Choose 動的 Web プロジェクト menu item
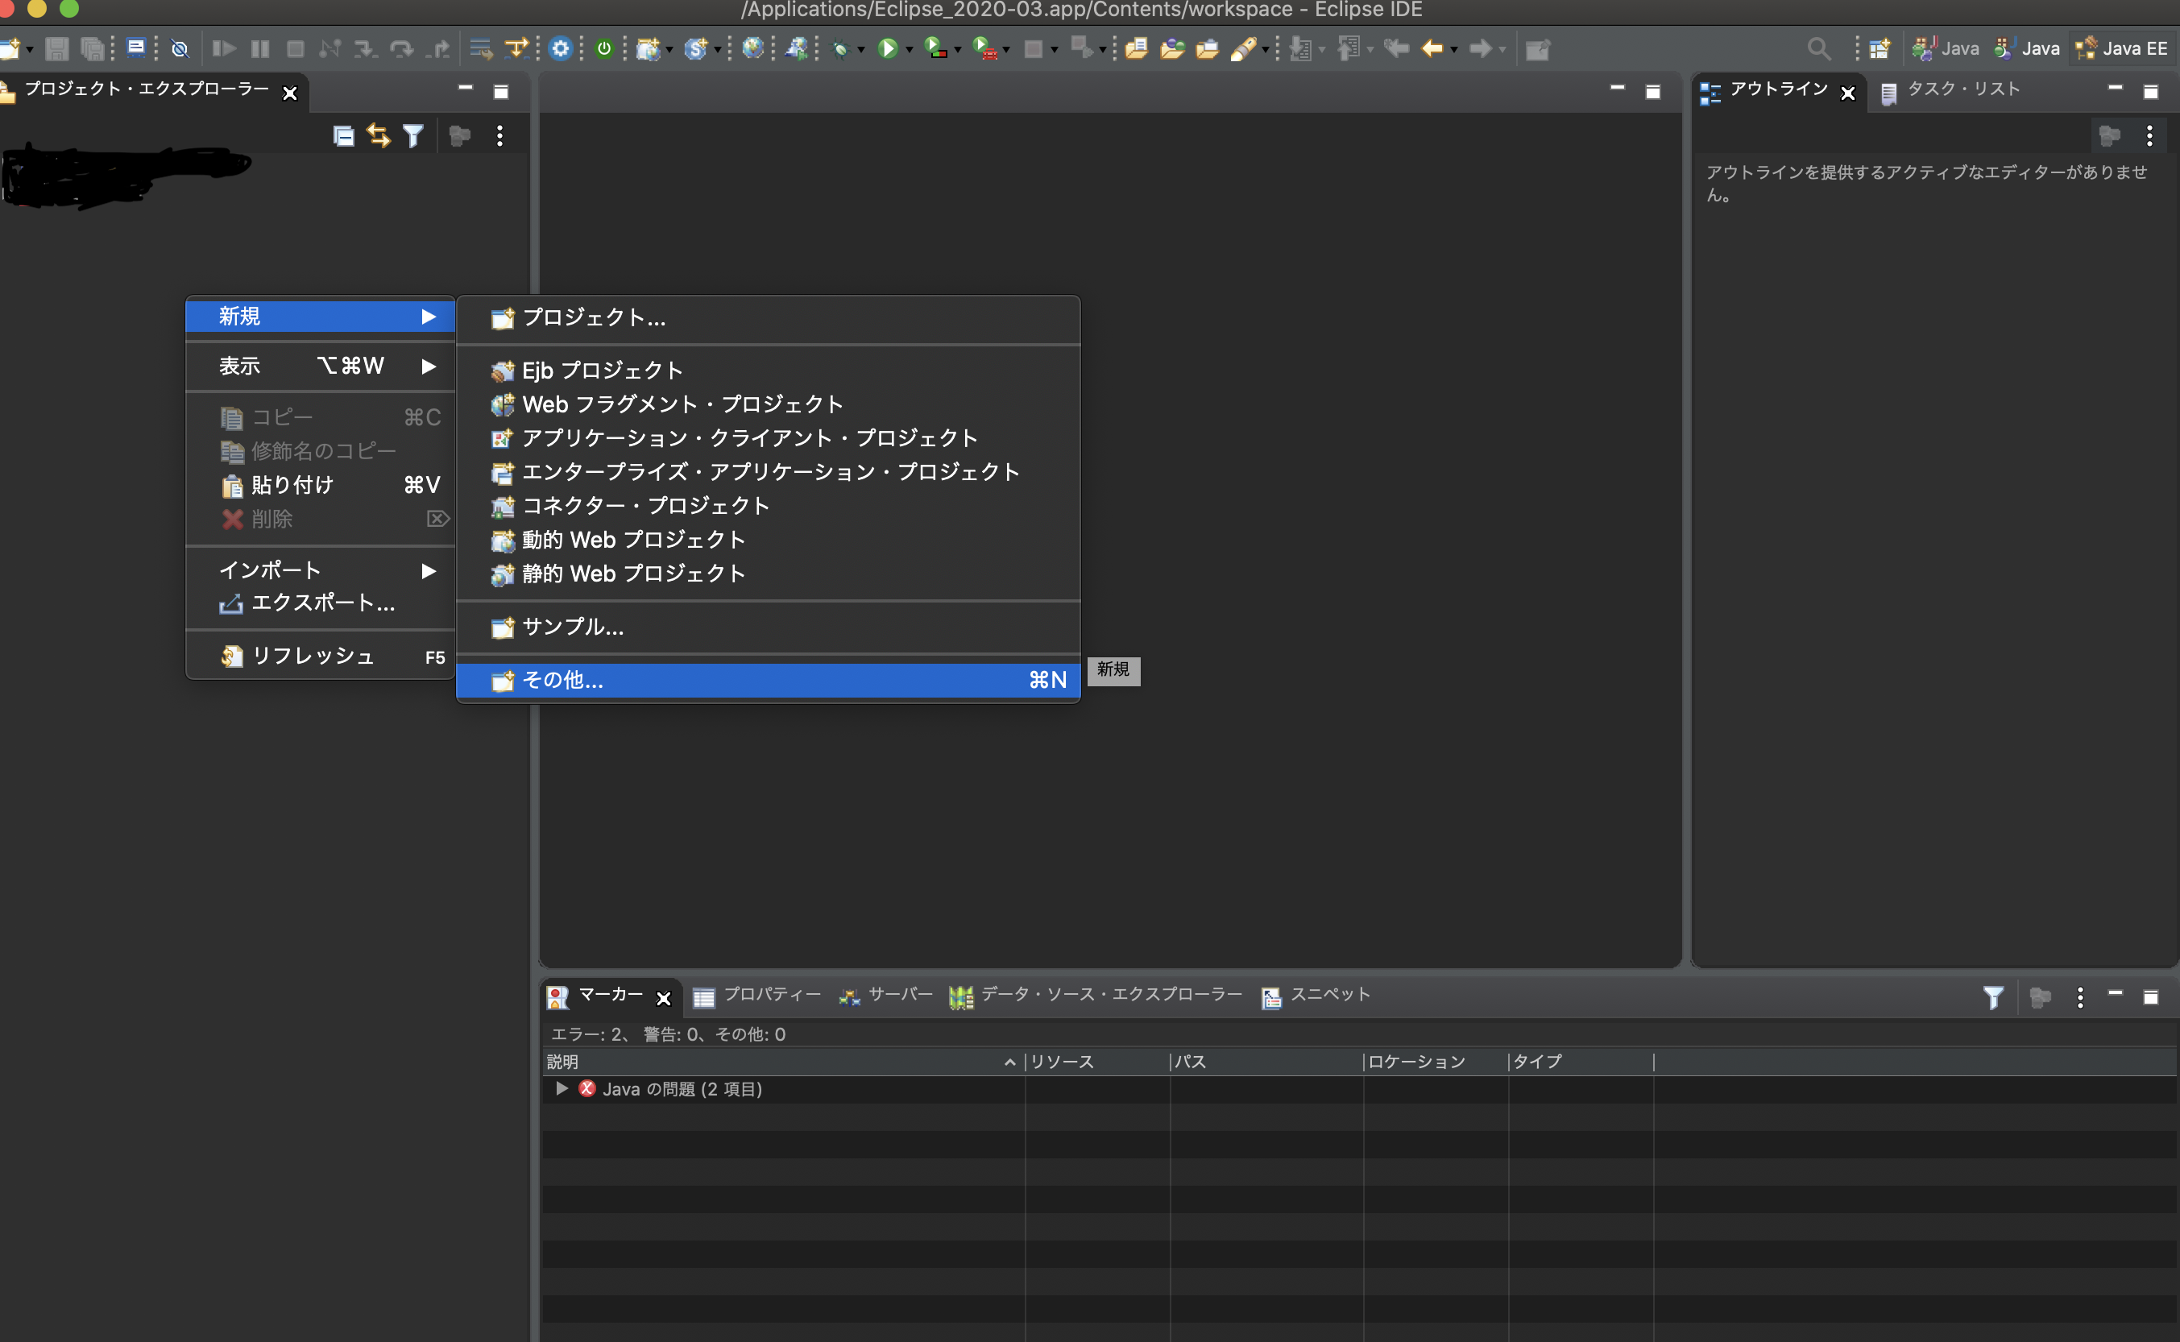This screenshot has height=1342, width=2180. coord(768,540)
